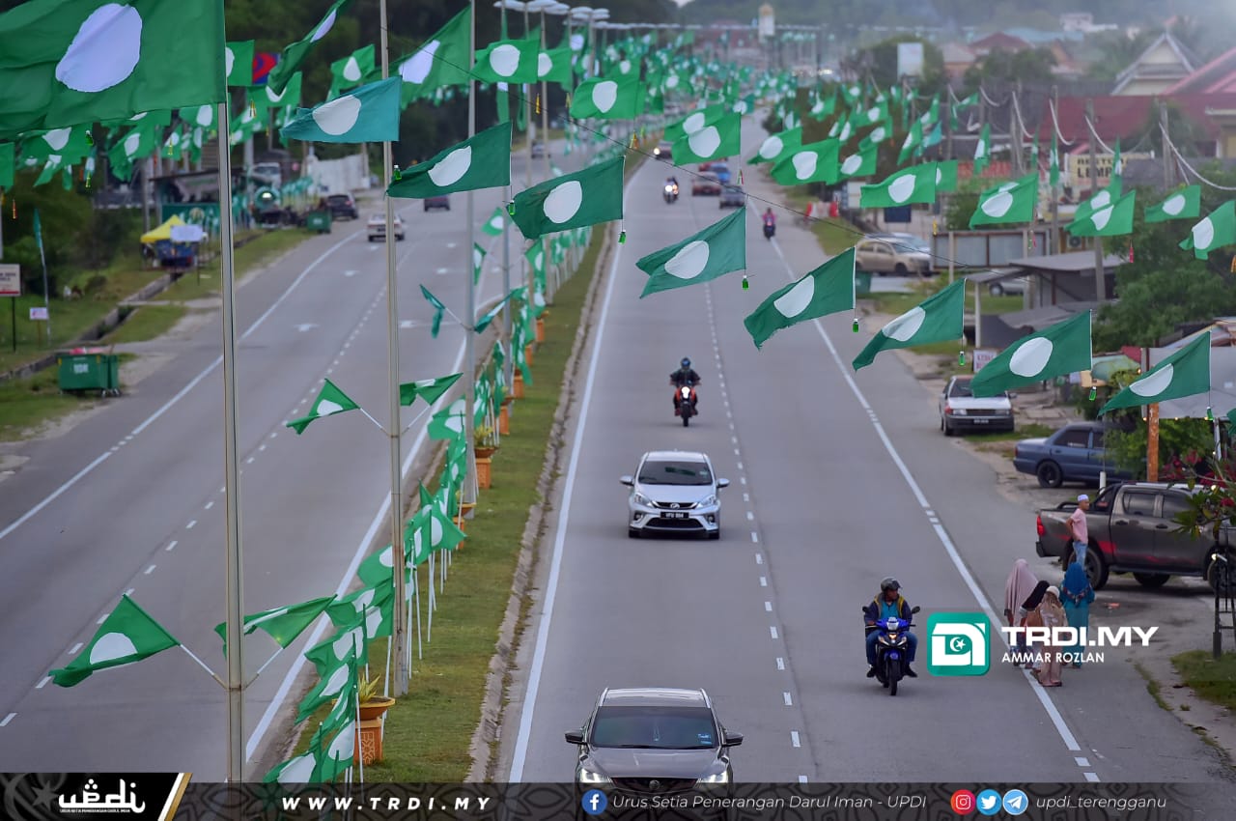Click the silver car driving in the center lane
This screenshot has height=821, width=1236.
[673, 491]
